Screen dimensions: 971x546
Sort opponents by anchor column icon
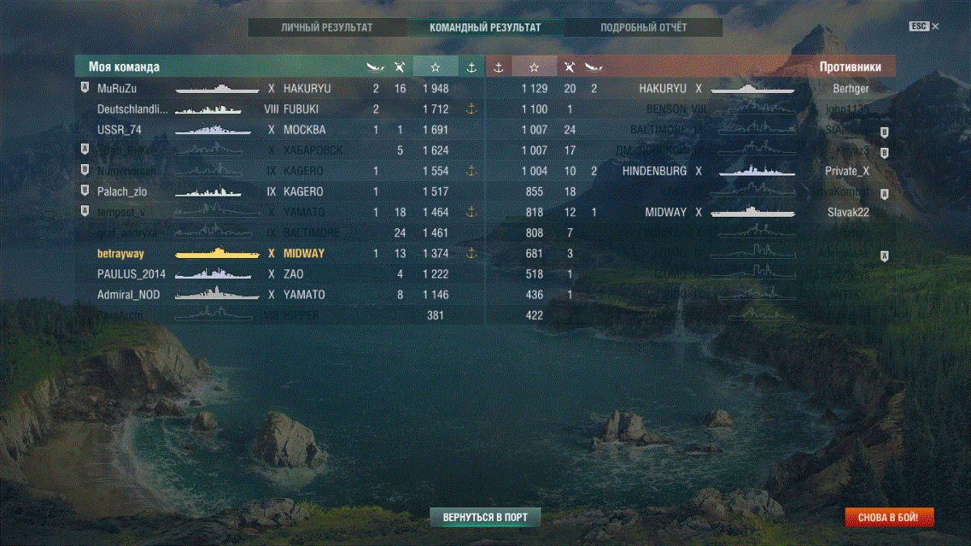pyautogui.click(x=498, y=67)
